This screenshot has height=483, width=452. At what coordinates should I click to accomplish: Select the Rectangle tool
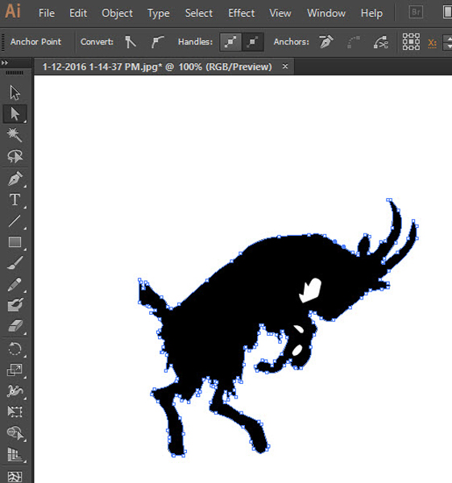click(x=15, y=242)
